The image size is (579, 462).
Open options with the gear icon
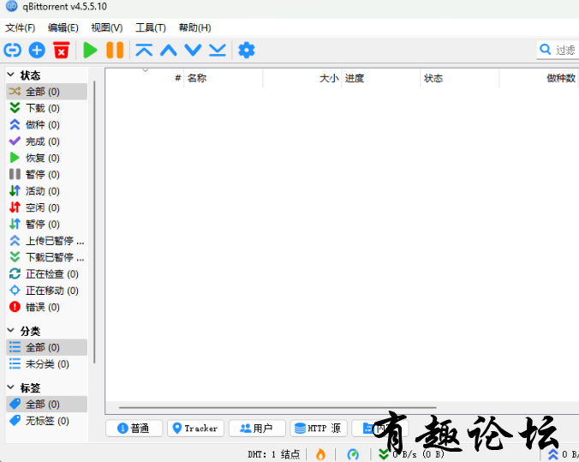click(x=247, y=50)
